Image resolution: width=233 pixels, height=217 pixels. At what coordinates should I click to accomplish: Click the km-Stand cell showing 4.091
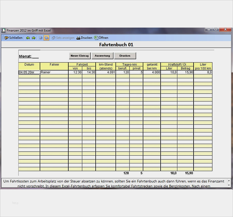106,72
